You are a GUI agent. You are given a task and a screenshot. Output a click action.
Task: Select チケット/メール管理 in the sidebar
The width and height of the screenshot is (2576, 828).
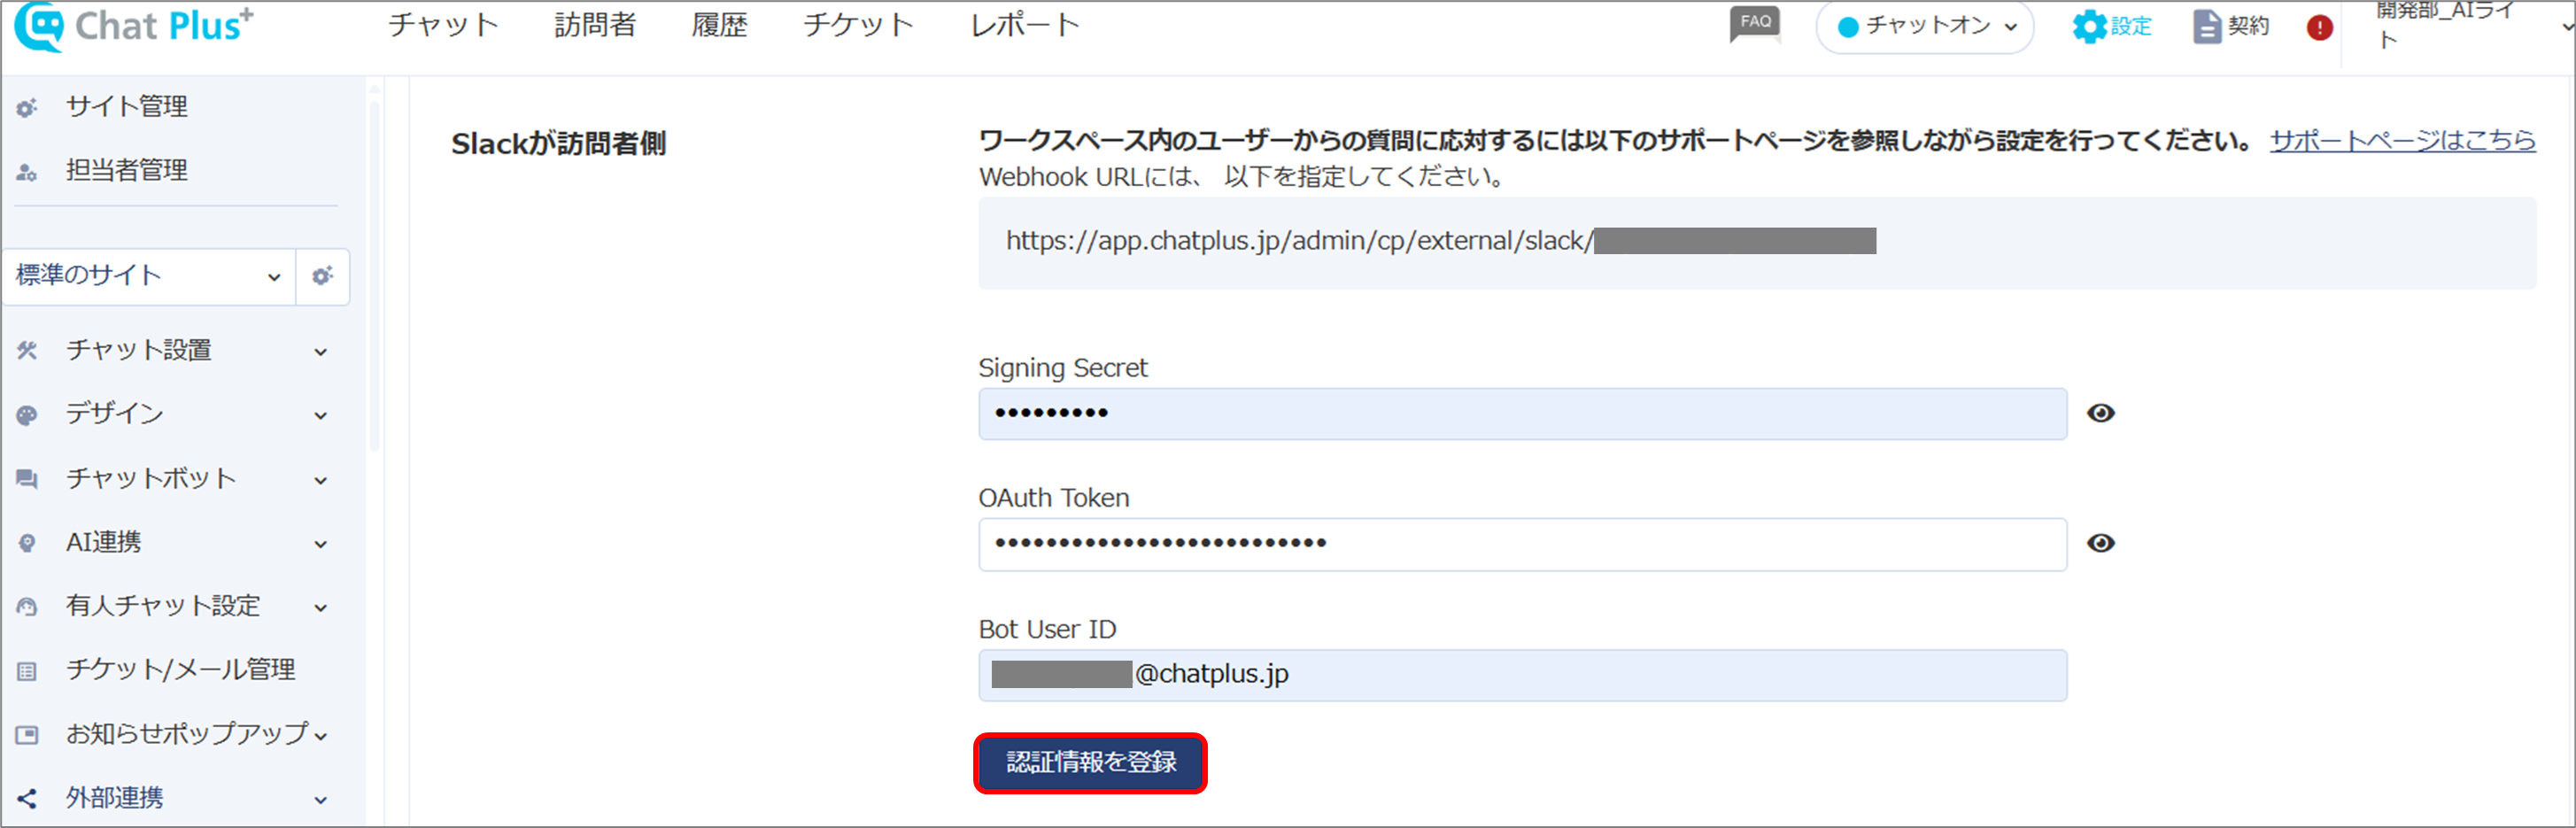(x=181, y=670)
